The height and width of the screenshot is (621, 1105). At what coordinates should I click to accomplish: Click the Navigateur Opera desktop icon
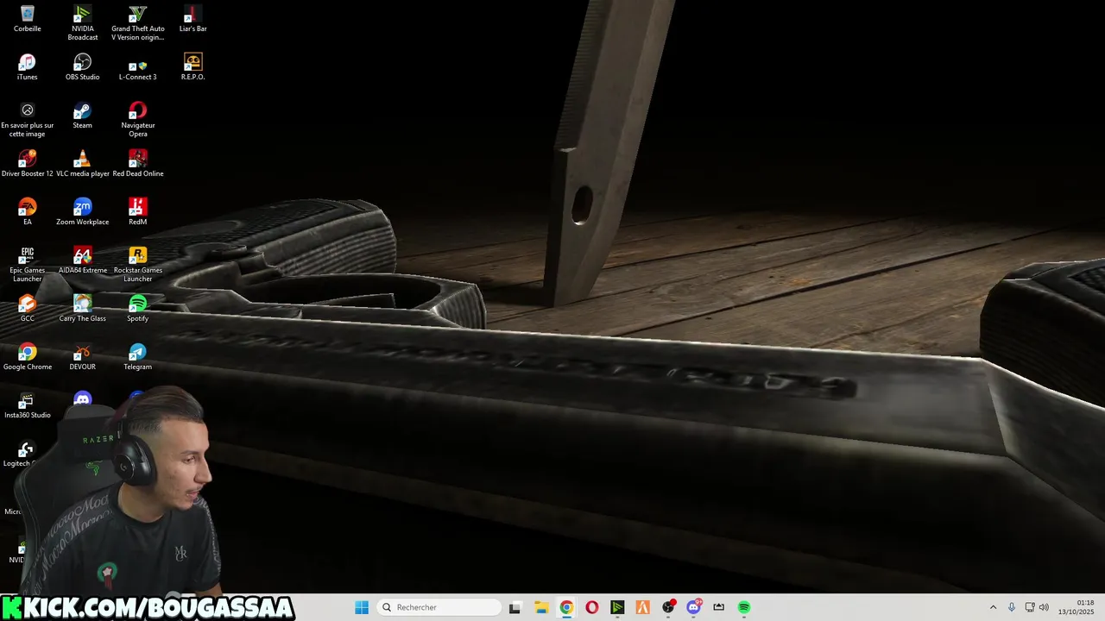click(138, 119)
